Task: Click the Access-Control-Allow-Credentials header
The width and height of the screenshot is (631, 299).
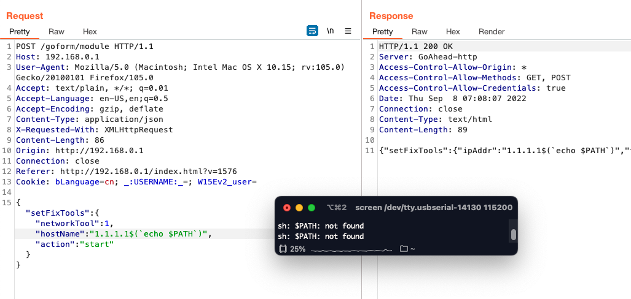Action: click(x=472, y=88)
